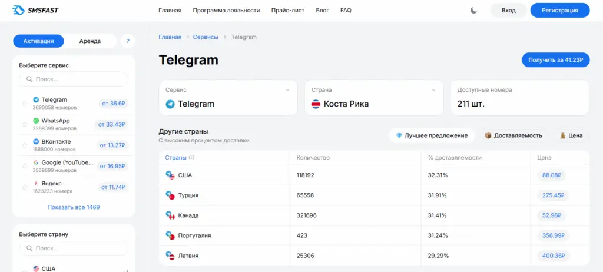Screen dimensions: 603x272
Task: Click the Канада price 52.96₽ button
Action: (551, 215)
